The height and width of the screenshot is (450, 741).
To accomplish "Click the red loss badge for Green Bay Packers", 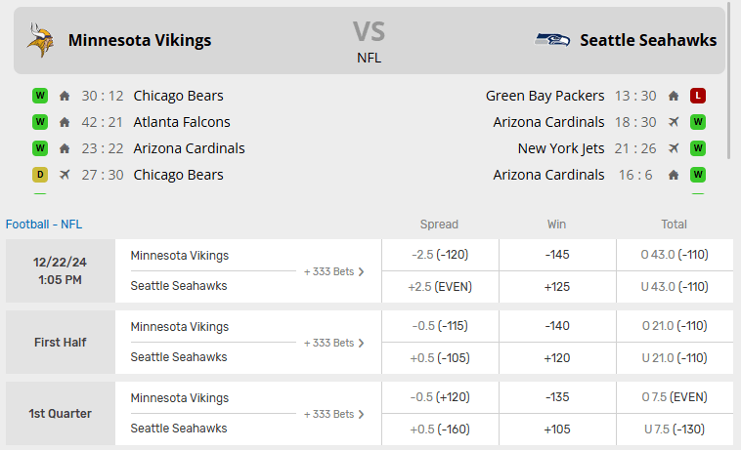I will 697,96.
